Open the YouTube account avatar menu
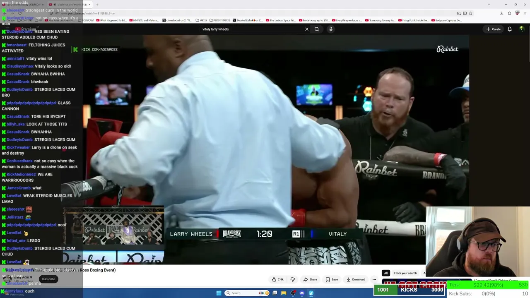530x298 pixels. [522, 29]
